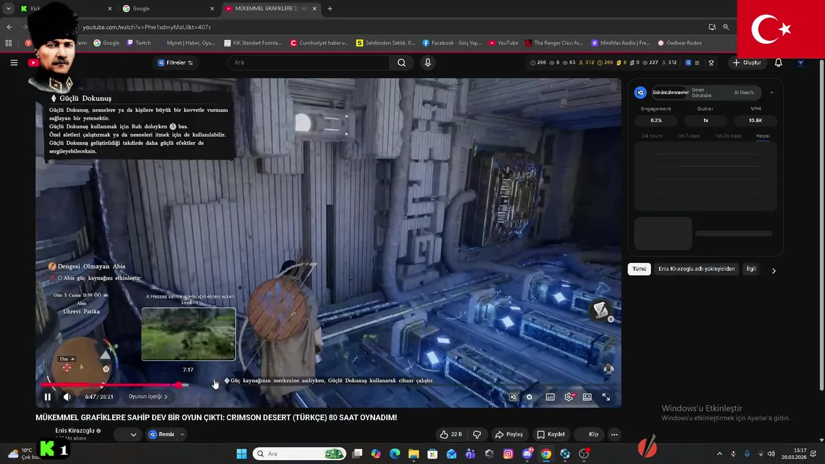The width and height of the screenshot is (825, 464).
Task: Open the Google browser tab
Action: 168,8
